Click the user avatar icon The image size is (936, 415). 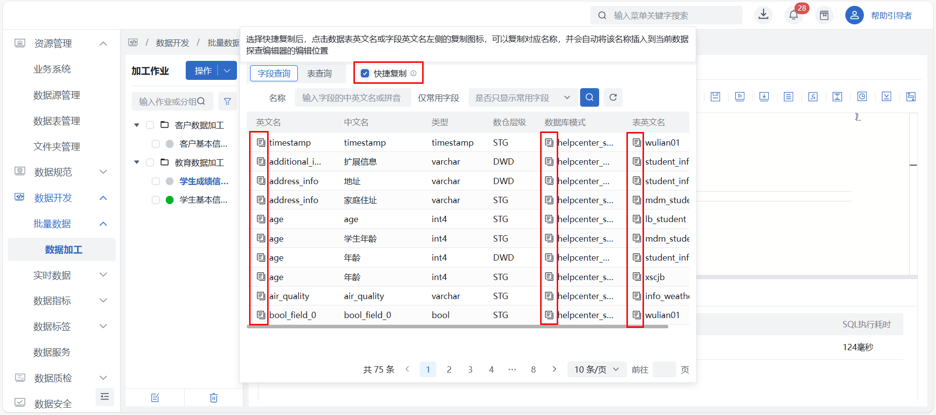click(854, 15)
